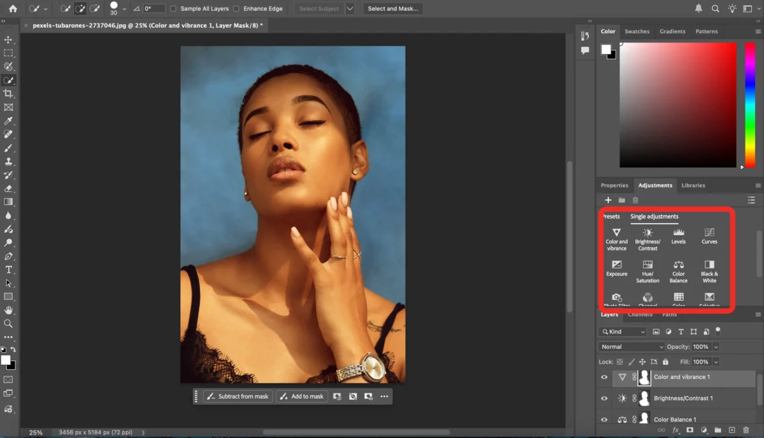Select the Dodge tool
This screenshot has height=438, width=764.
[x=9, y=243]
